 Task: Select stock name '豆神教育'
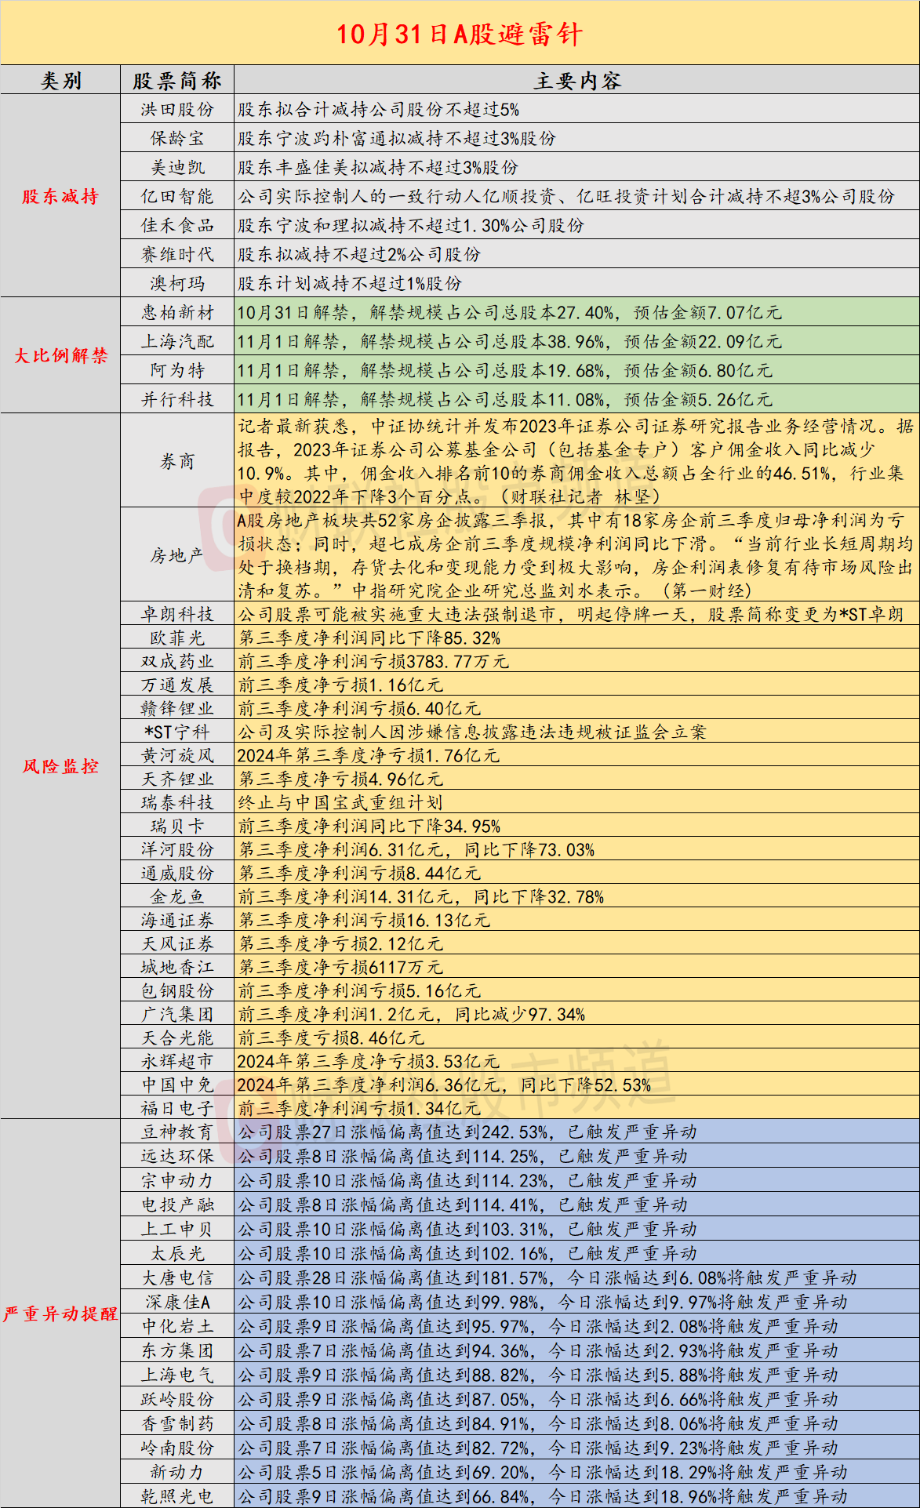click(177, 1132)
